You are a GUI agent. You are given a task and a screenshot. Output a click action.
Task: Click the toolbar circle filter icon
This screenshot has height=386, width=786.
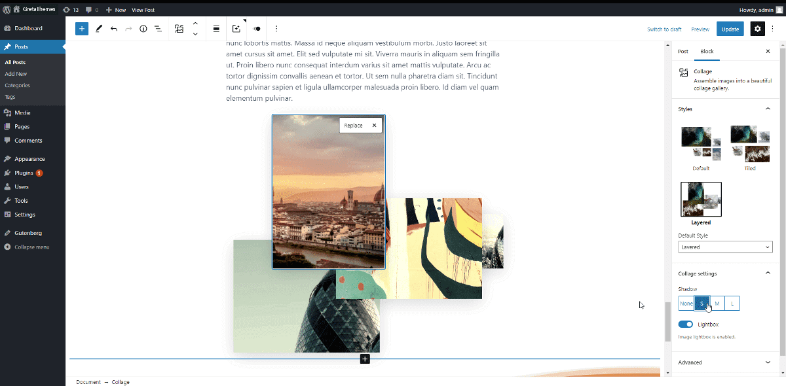[257, 29]
